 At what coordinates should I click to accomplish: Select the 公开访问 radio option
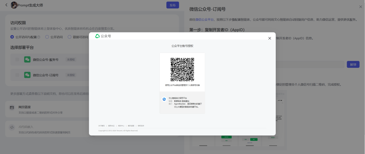47,37
